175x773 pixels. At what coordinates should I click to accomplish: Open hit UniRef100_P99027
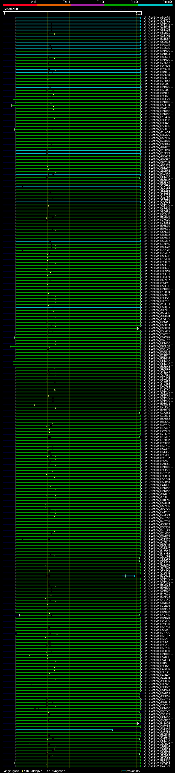coord(157,135)
